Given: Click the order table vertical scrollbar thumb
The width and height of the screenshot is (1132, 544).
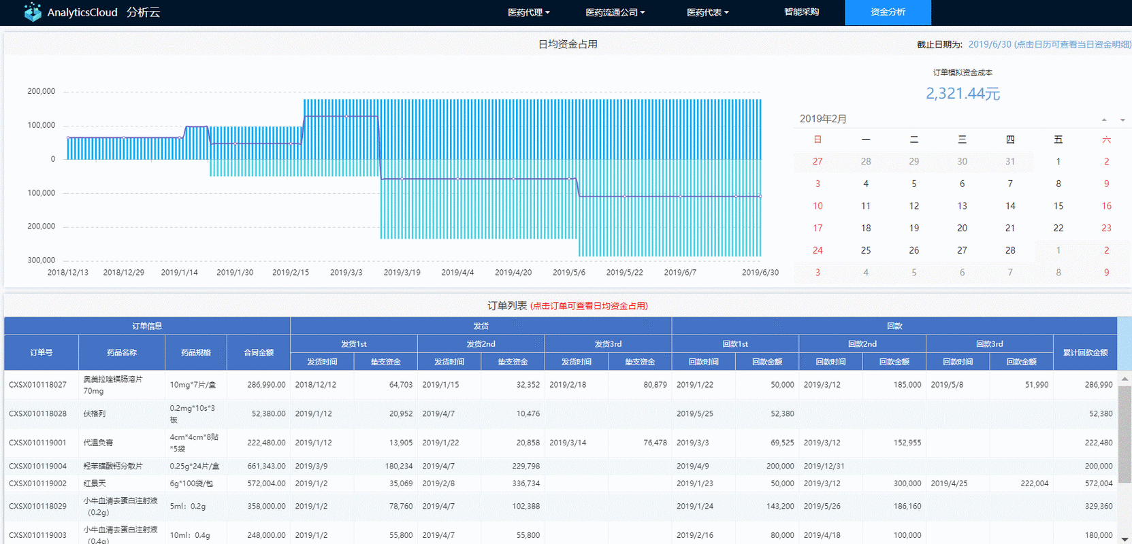Looking at the screenshot, I should tap(1125, 434).
